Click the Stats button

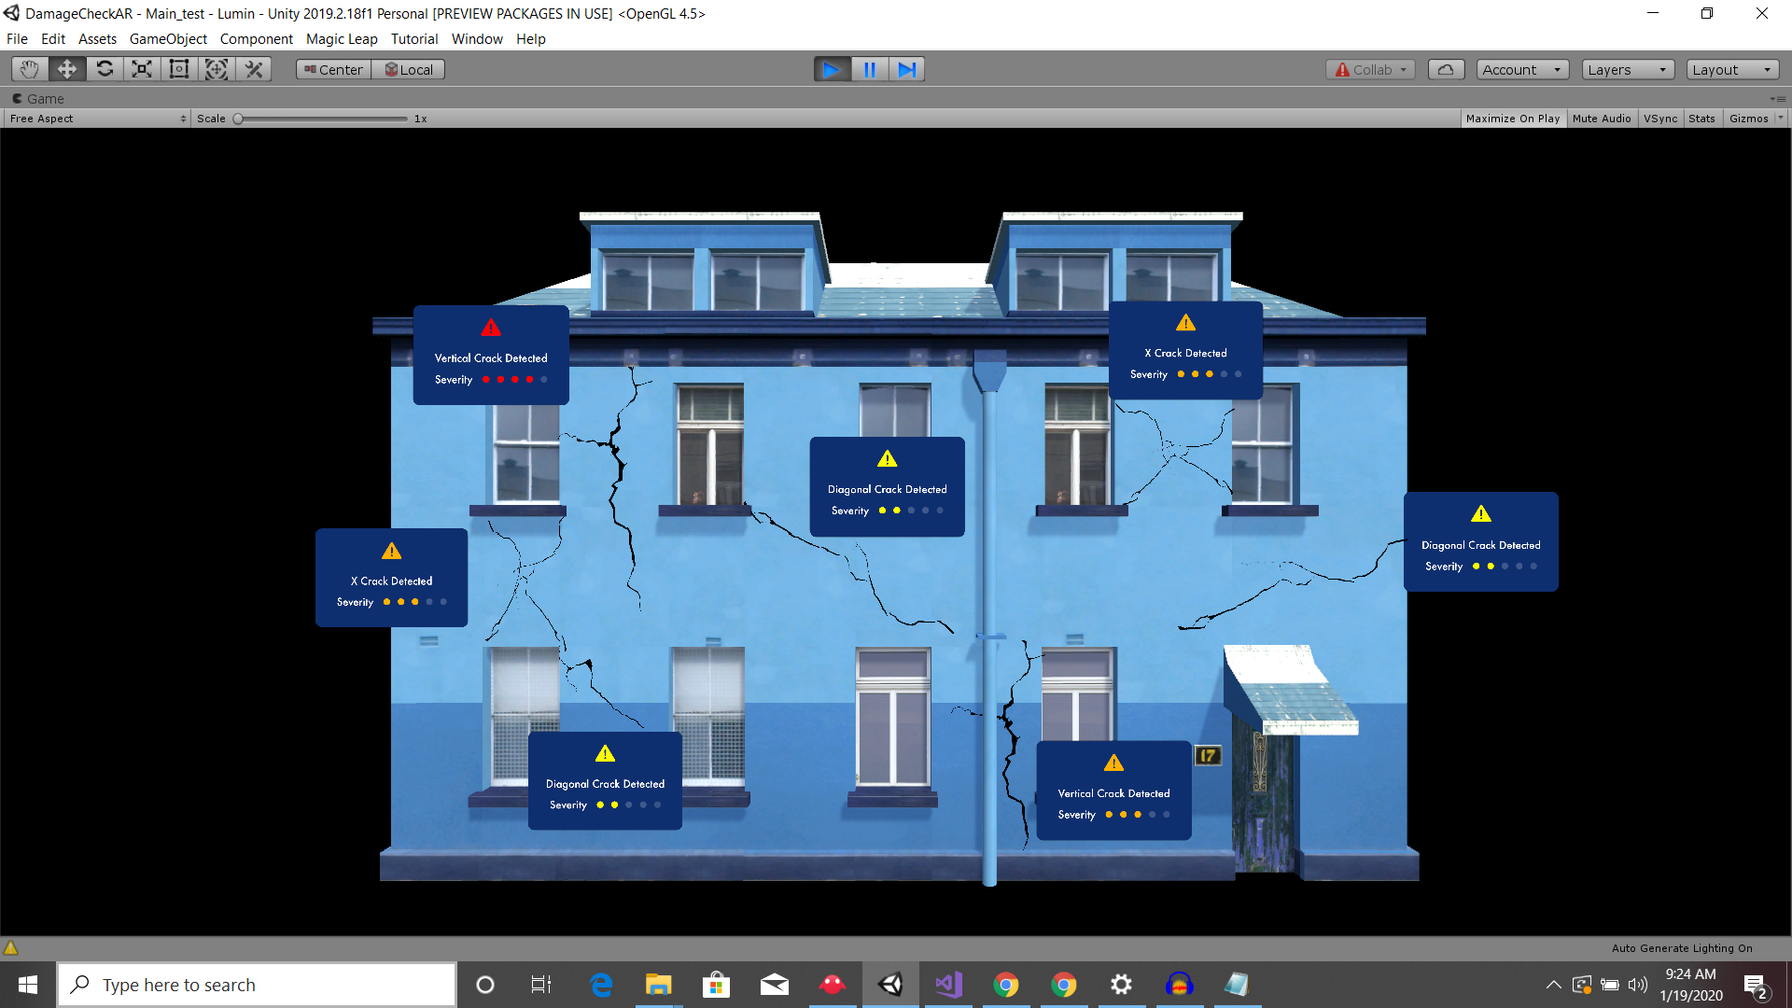pos(1701,119)
